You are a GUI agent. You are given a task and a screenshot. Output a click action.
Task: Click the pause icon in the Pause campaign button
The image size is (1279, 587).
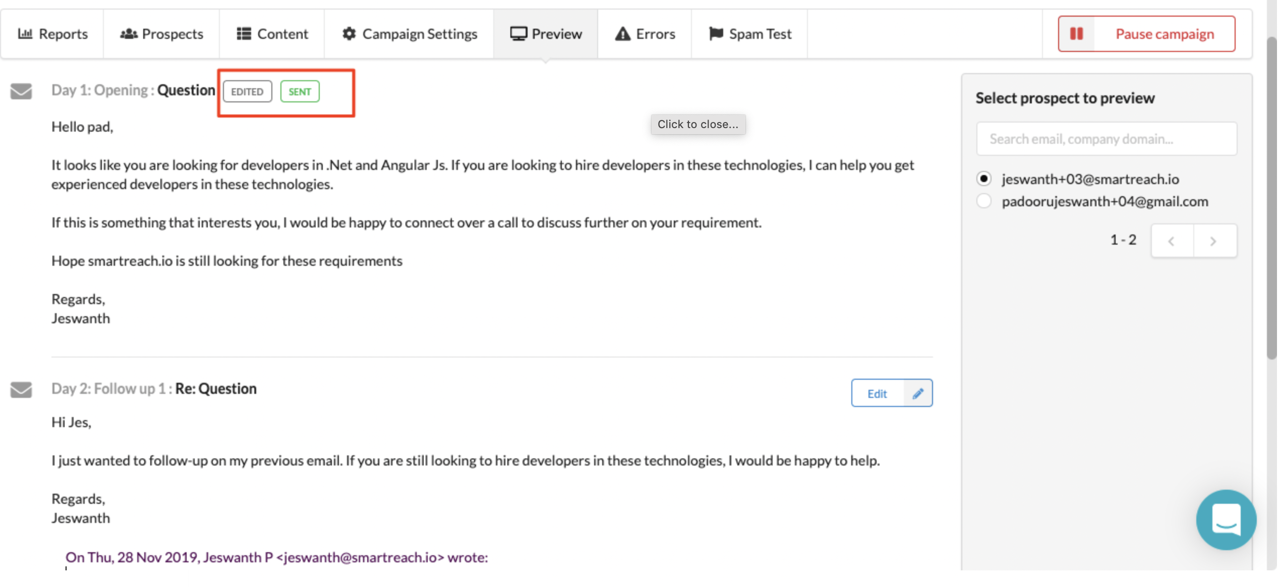[x=1076, y=34]
